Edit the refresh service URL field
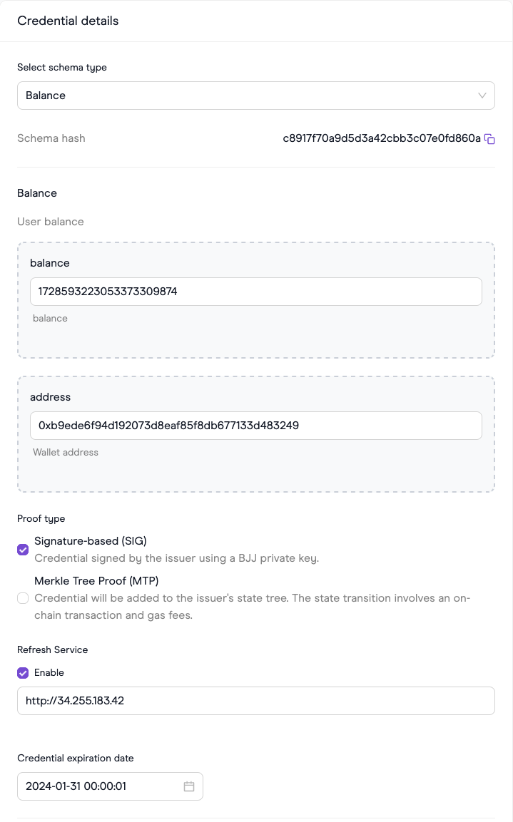This screenshot has height=822, width=513. pos(256,701)
